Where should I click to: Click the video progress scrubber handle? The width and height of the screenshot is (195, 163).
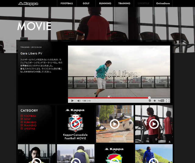(149, 98)
